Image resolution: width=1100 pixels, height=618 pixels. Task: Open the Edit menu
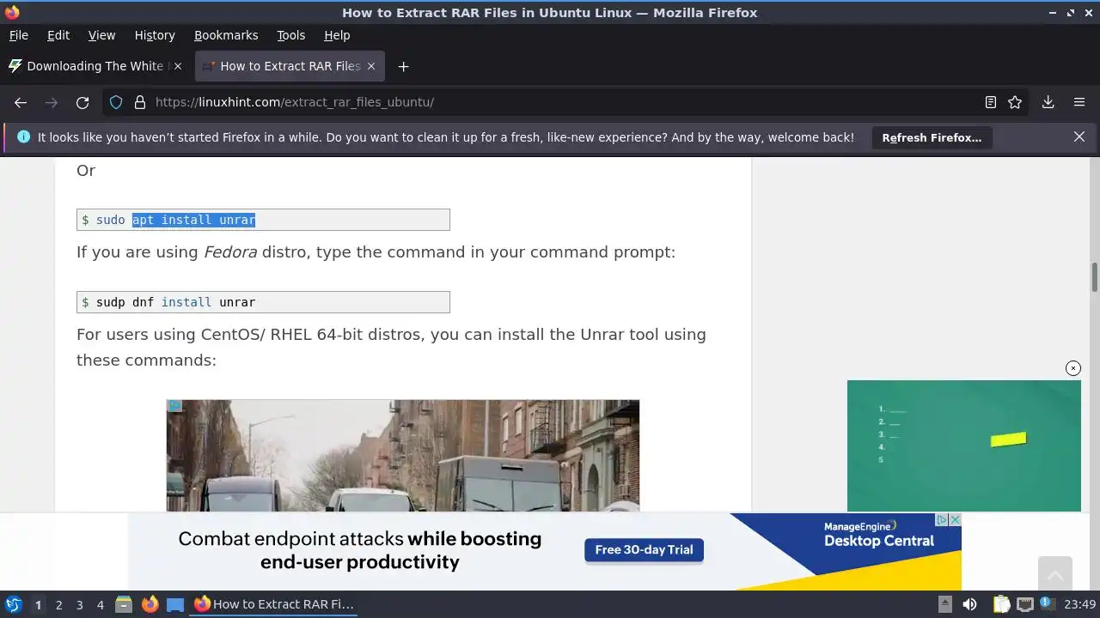click(58, 35)
